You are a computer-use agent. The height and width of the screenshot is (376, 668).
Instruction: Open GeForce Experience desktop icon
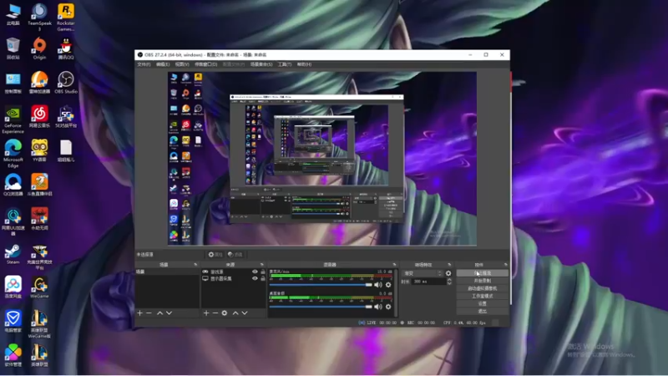[x=13, y=119]
